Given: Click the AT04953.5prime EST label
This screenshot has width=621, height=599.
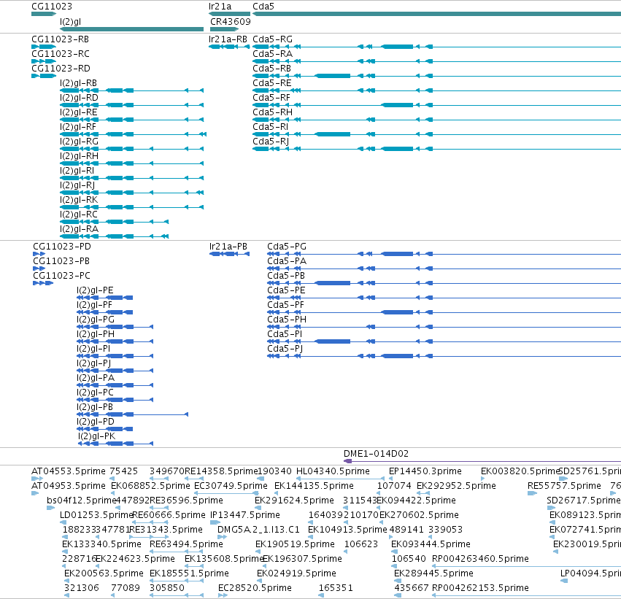Looking at the screenshot, I should [x=69, y=486].
